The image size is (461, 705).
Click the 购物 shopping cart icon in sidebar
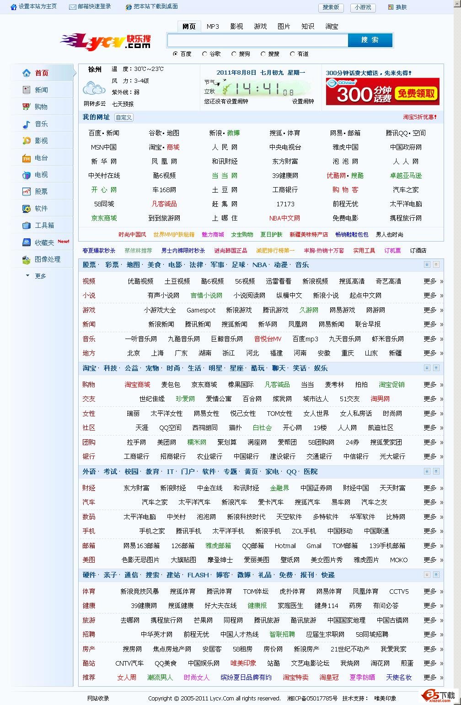tap(27, 107)
